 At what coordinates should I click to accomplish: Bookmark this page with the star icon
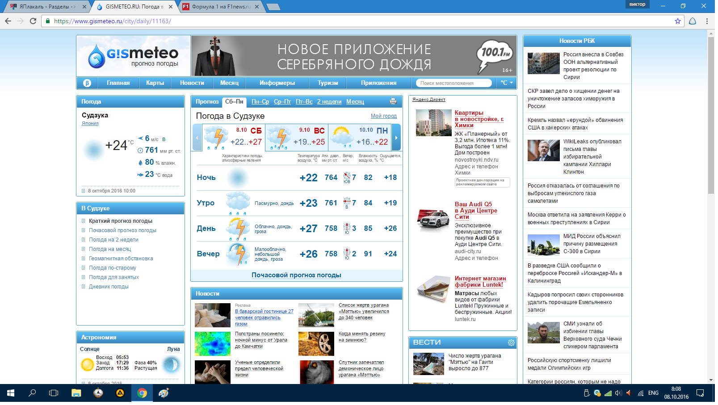677,21
